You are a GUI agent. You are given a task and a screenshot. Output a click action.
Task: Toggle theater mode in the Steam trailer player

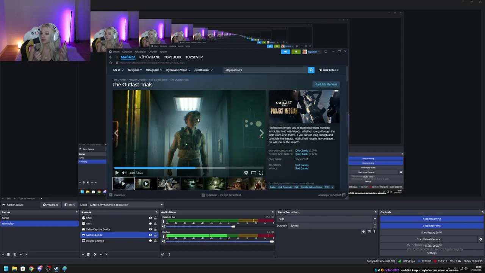[x=253, y=173]
